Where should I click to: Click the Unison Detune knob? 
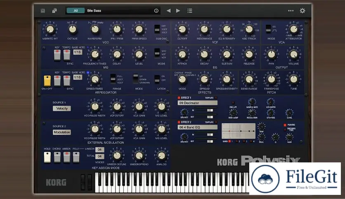[x=117, y=155]
